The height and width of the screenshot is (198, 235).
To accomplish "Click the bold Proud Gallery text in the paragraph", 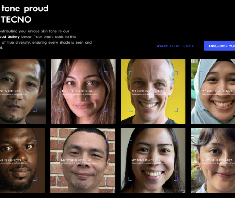I will tap(10, 37).
